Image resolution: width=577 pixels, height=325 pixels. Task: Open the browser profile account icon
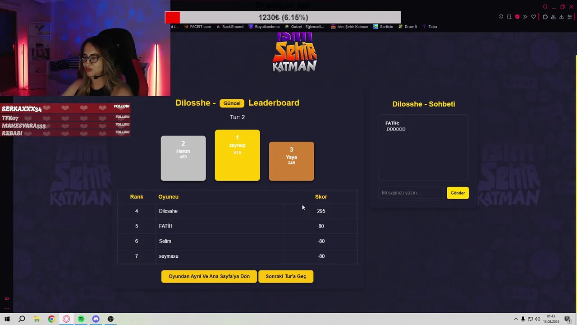pos(553,17)
